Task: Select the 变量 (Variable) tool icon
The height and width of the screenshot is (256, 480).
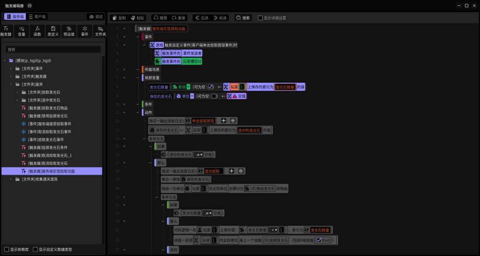Action: click(22, 31)
